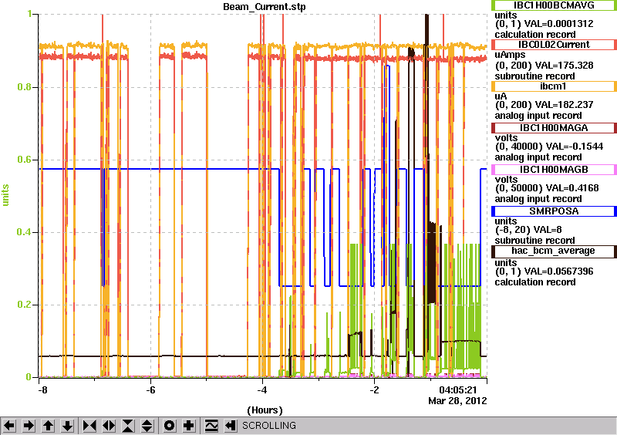Select the SMRPOSA curve legend label
The width and height of the screenshot is (617, 435).
554,211
